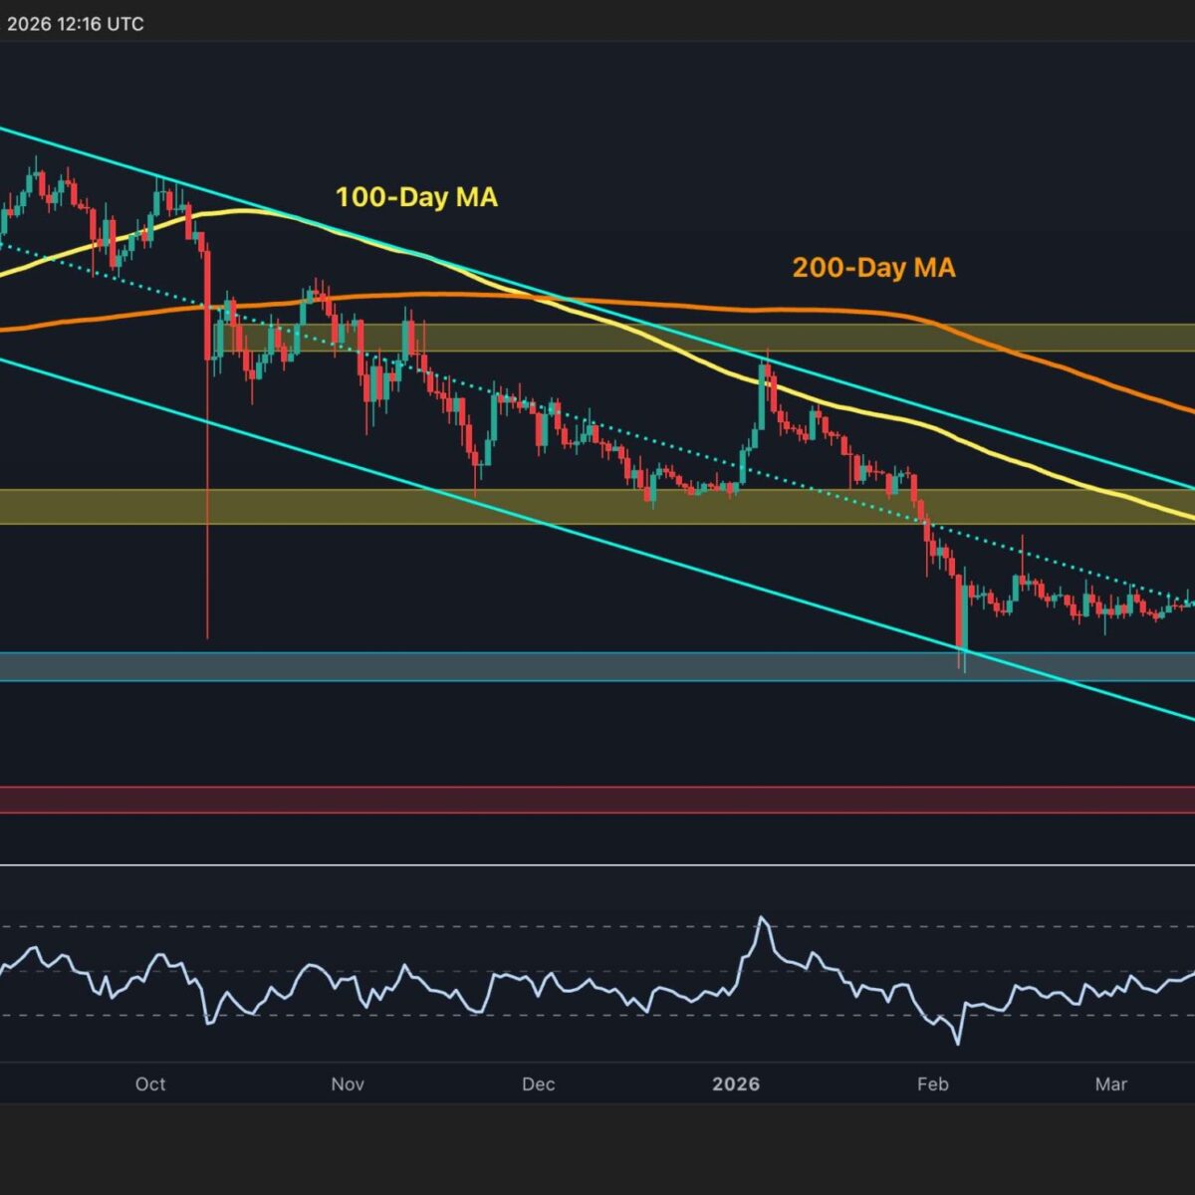Click the 200-Day MA label
The height and width of the screenshot is (1195, 1195).
coord(873,267)
